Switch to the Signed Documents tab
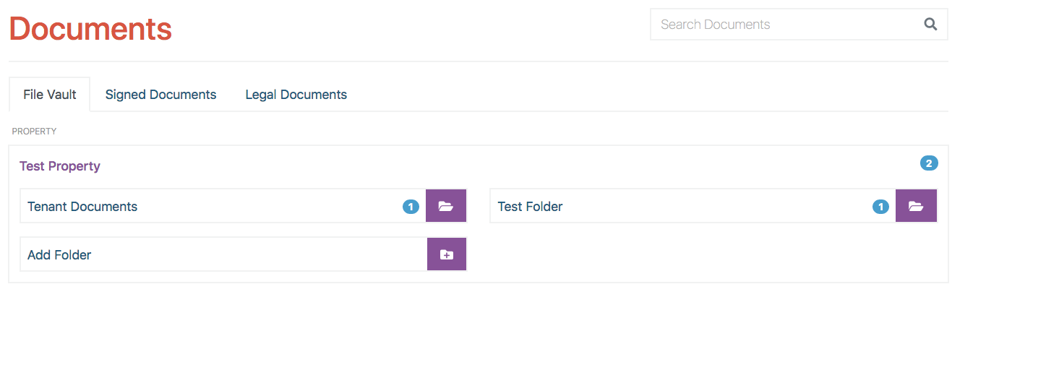The image size is (1046, 391). coord(160,95)
